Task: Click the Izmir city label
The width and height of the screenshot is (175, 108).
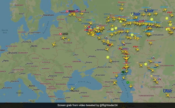Action: tap(68, 97)
